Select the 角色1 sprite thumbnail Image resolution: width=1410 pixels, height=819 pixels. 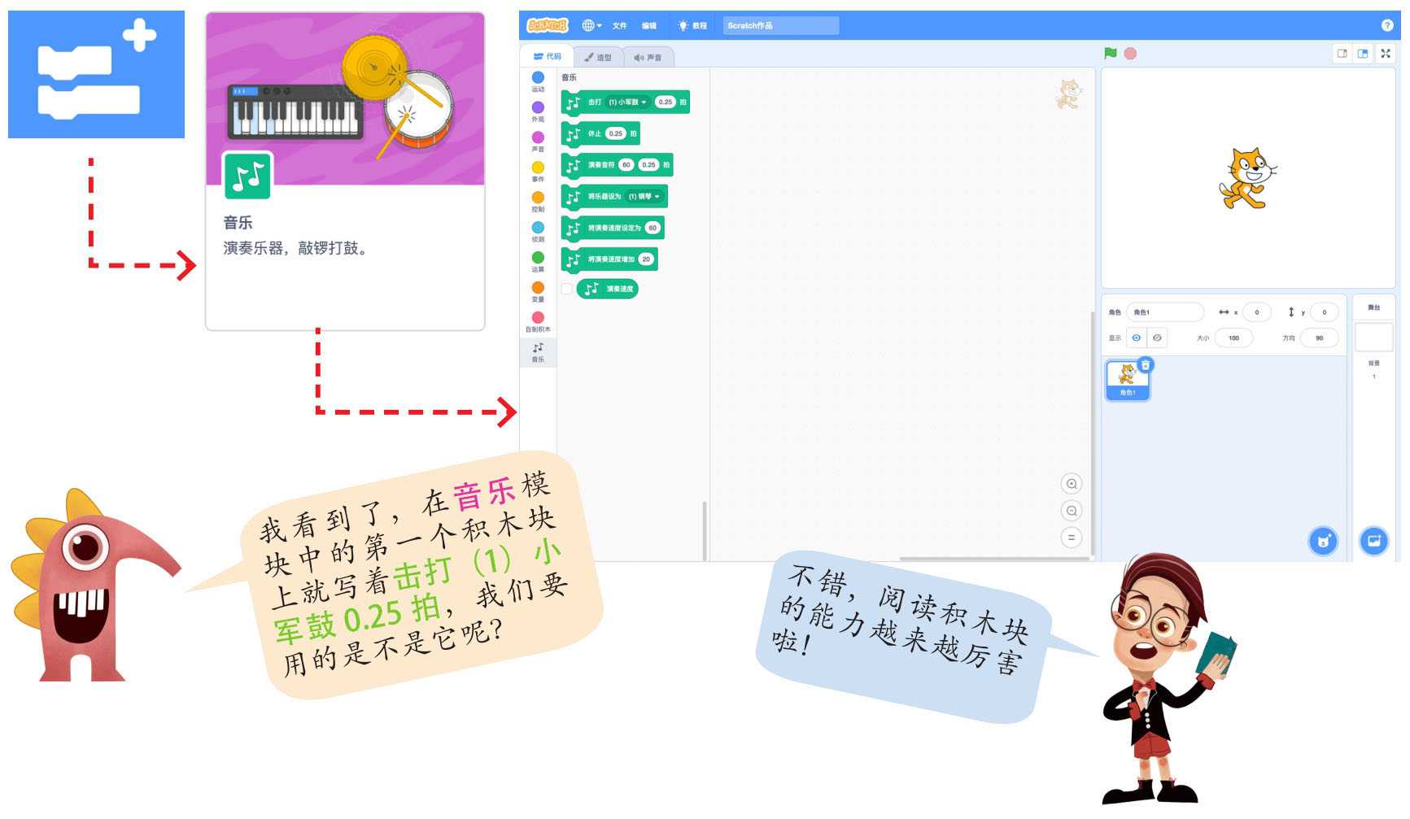click(1127, 380)
